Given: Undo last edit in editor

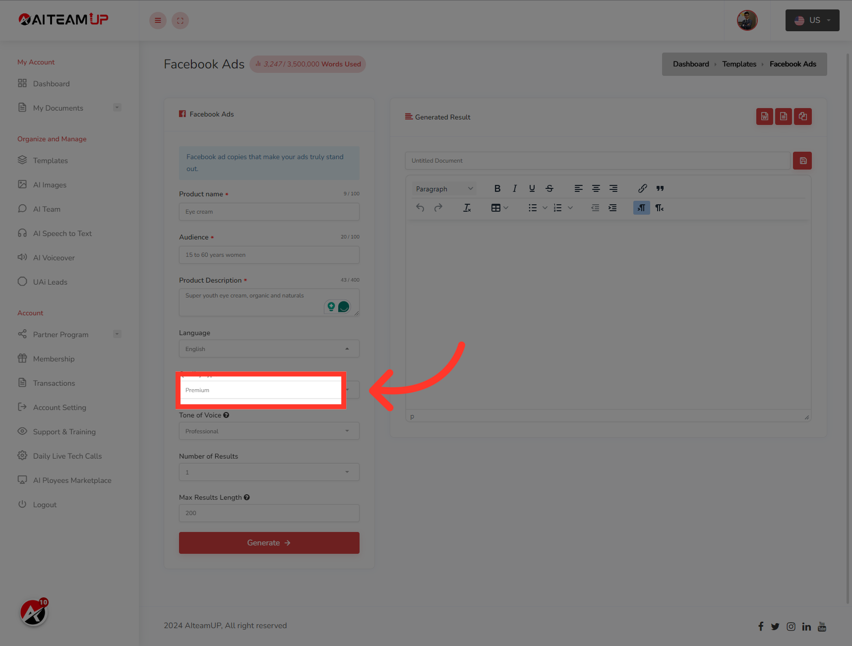Looking at the screenshot, I should point(420,208).
